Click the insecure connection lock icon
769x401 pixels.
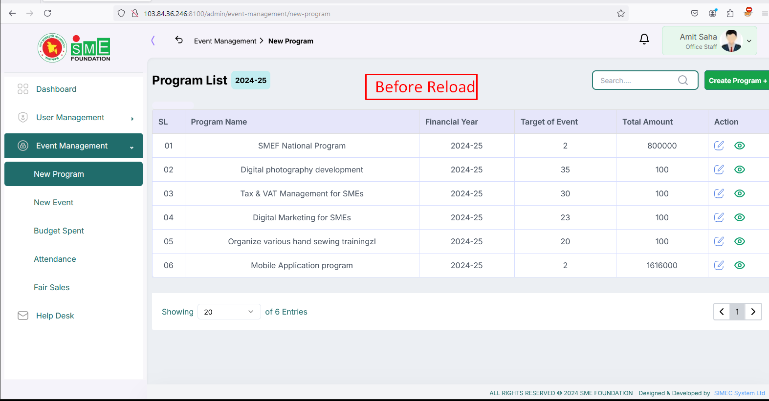[135, 13]
